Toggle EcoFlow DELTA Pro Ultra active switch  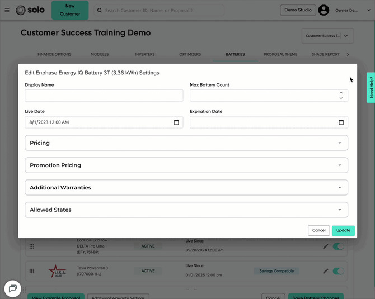(x=339, y=246)
